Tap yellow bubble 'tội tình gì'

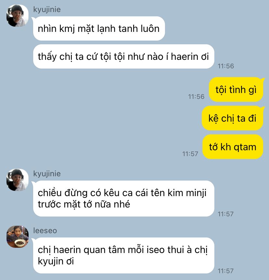coord(236,89)
